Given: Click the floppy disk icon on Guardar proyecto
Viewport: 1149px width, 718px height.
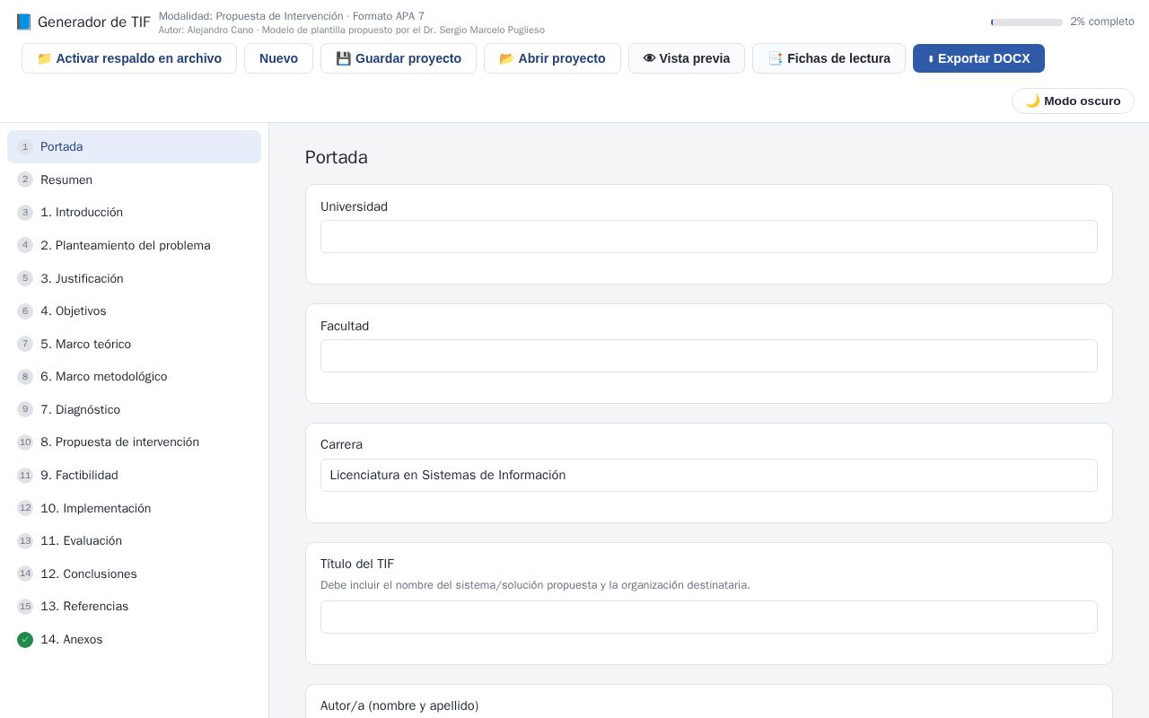Looking at the screenshot, I should (x=343, y=58).
